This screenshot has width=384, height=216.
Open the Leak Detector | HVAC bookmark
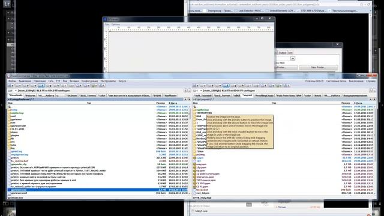249,11
